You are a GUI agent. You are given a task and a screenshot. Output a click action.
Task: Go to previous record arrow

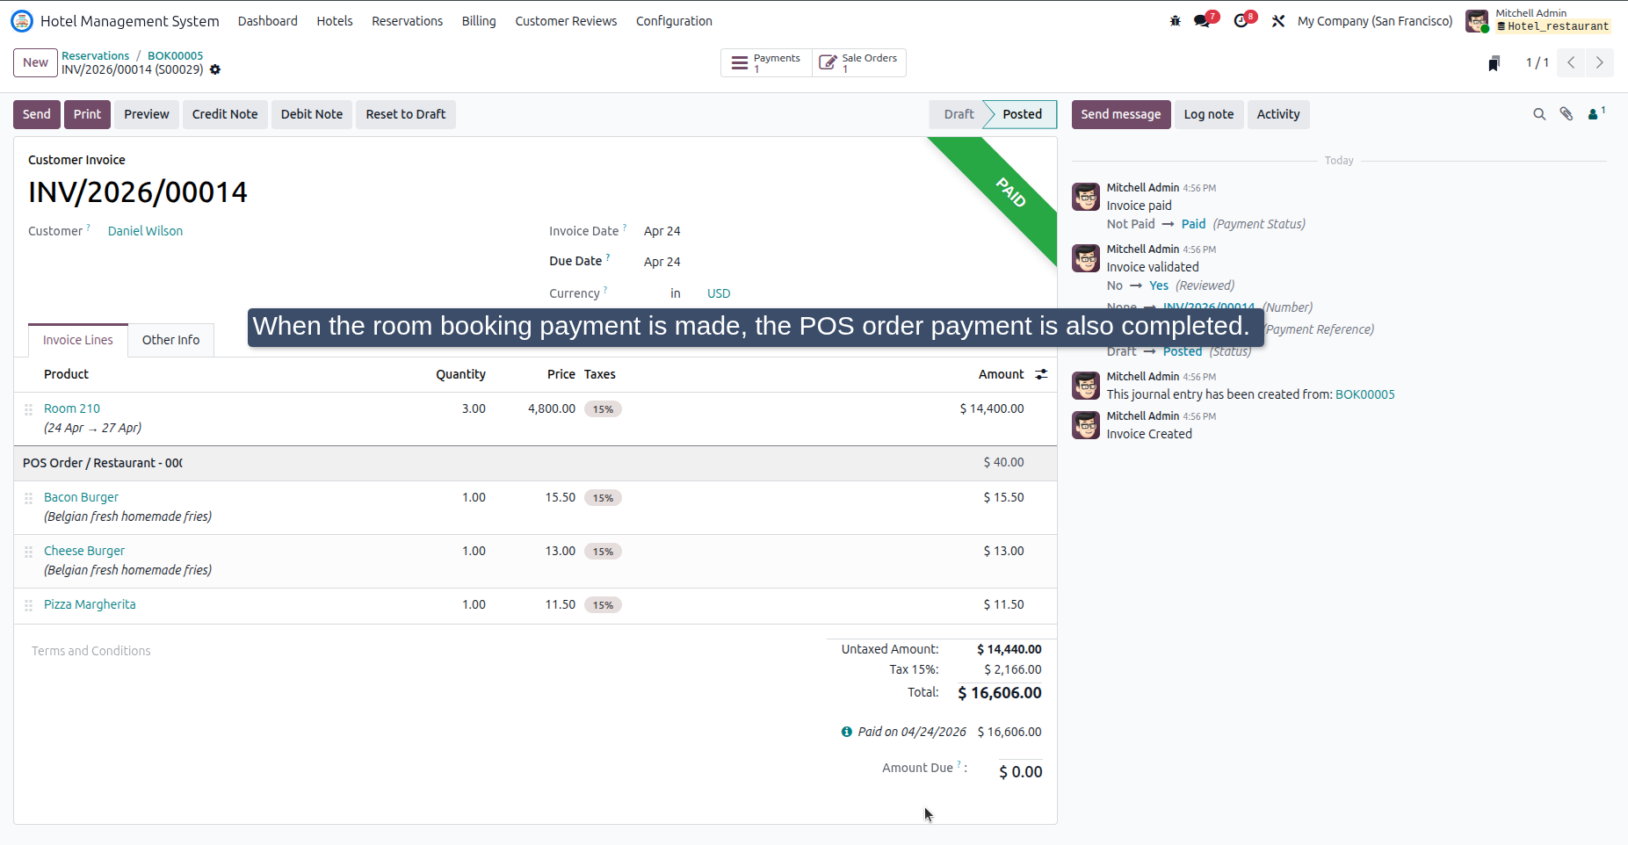coord(1571,62)
